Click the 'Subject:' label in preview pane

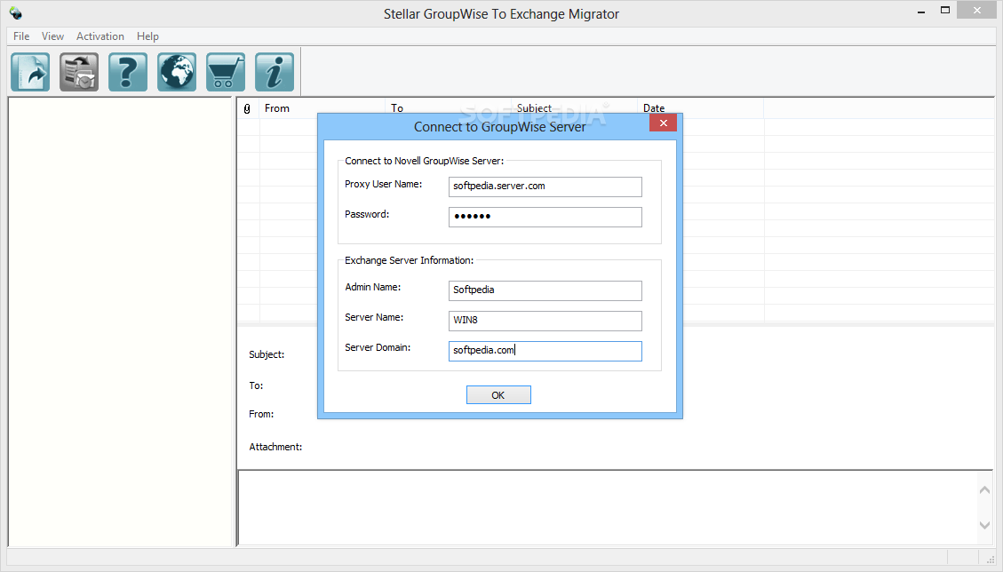pyautogui.click(x=267, y=354)
